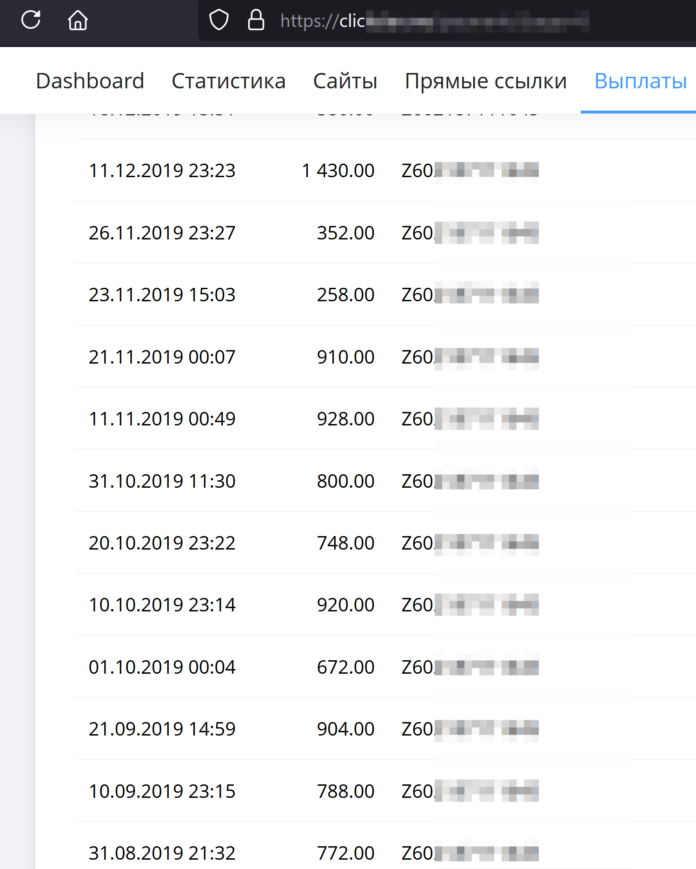Select the 31.10.2019 11:30 payout date
This screenshot has height=869, width=696.
click(x=162, y=481)
